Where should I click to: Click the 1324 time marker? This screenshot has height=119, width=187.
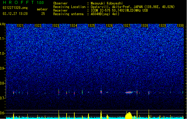pos(74,26)
